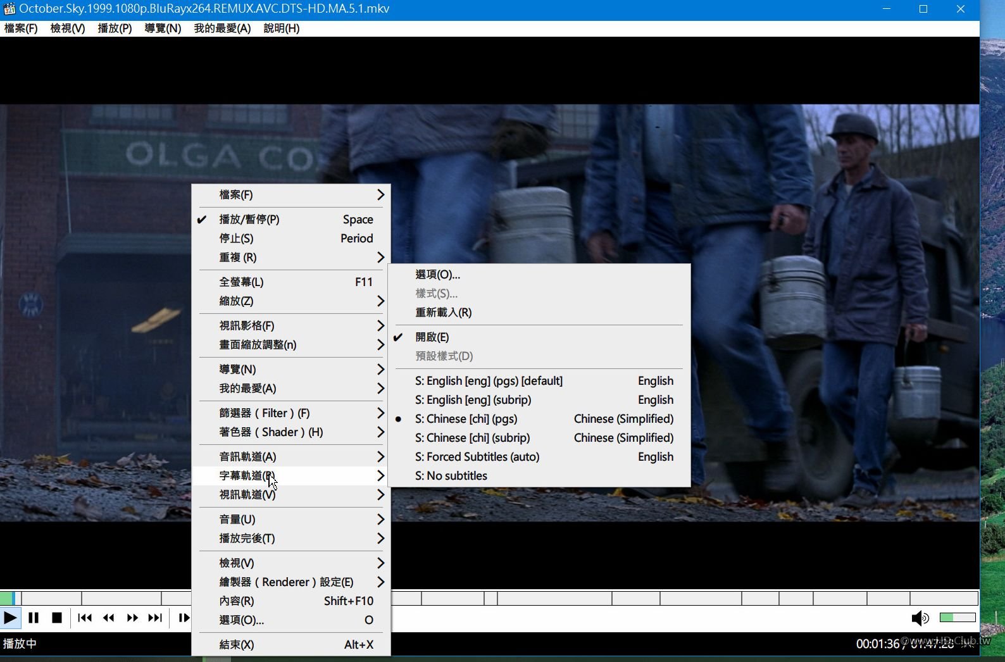Expand 繪製器 ( Renderer ) 設定(E) submenu

pyautogui.click(x=291, y=582)
